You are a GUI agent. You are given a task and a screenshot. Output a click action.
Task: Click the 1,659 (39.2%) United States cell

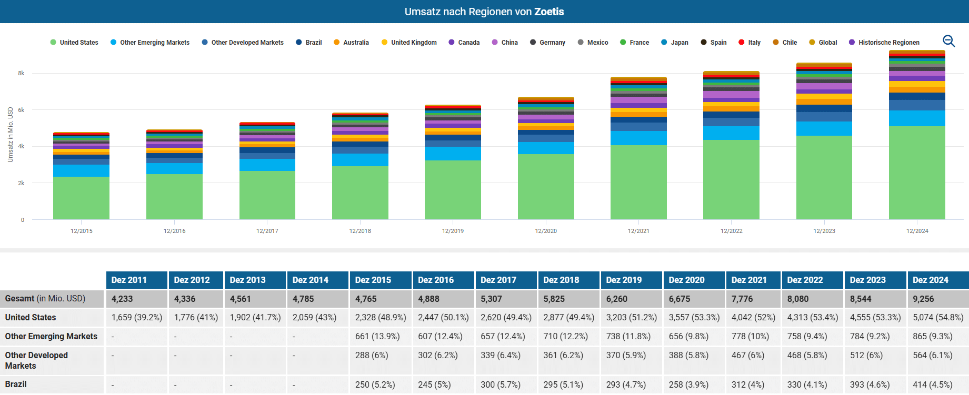point(137,318)
